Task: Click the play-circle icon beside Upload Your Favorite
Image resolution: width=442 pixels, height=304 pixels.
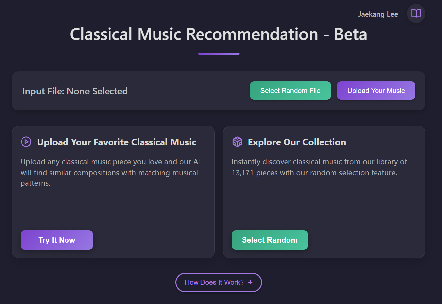Action: click(x=26, y=142)
